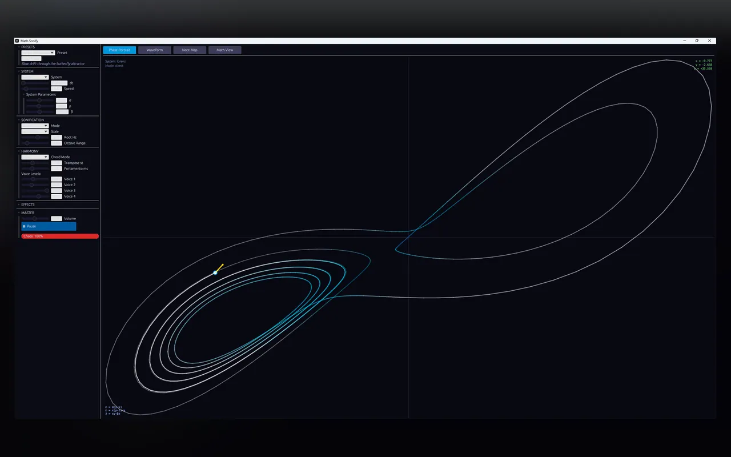The image size is (731, 457).
Task: Click the Portamento ms slider
Action: 35,169
